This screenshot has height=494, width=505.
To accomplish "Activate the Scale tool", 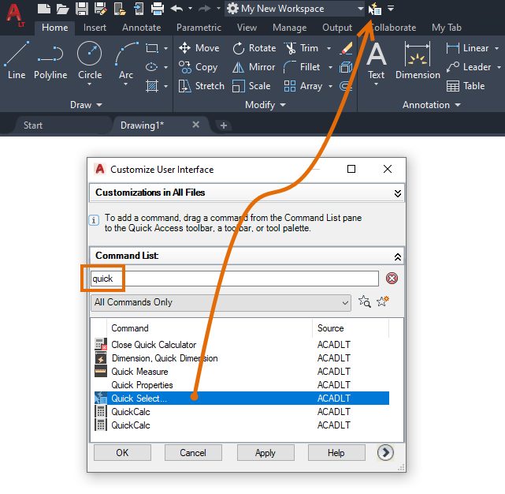I will pyautogui.click(x=251, y=86).
